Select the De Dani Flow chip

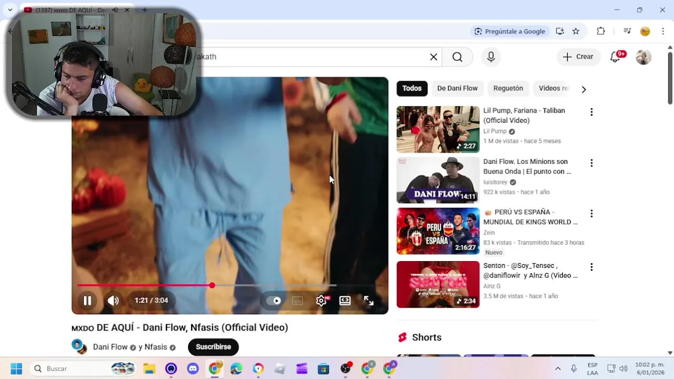pyautogui.click(x=457, y=88)
